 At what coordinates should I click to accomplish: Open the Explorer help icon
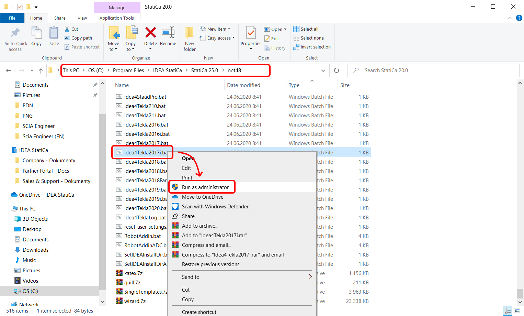tap(519, 18)
